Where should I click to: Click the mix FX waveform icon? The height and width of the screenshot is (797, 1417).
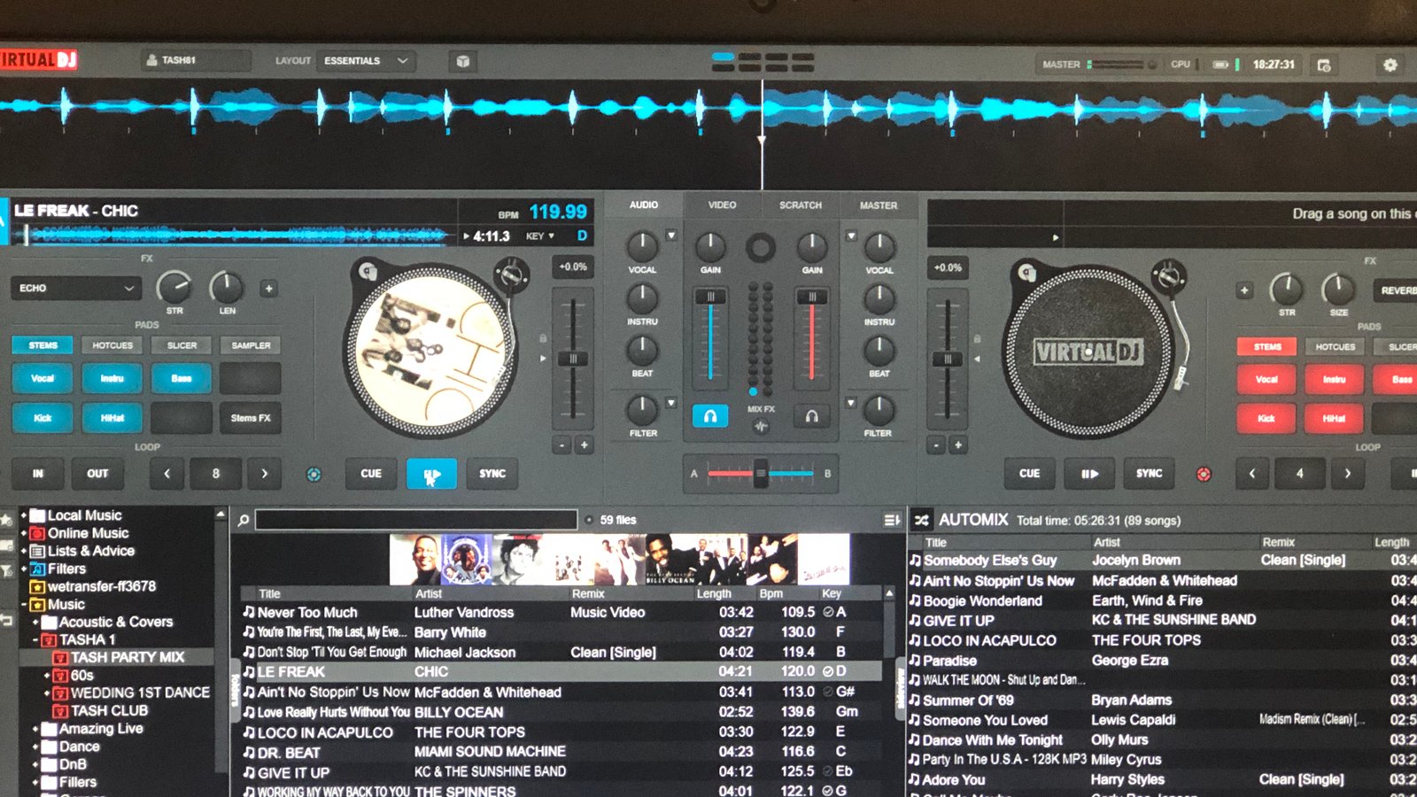tap(761, 427)
